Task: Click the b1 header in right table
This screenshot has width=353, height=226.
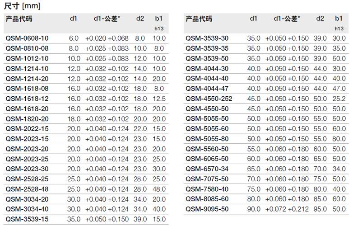Action: (339, 19)
